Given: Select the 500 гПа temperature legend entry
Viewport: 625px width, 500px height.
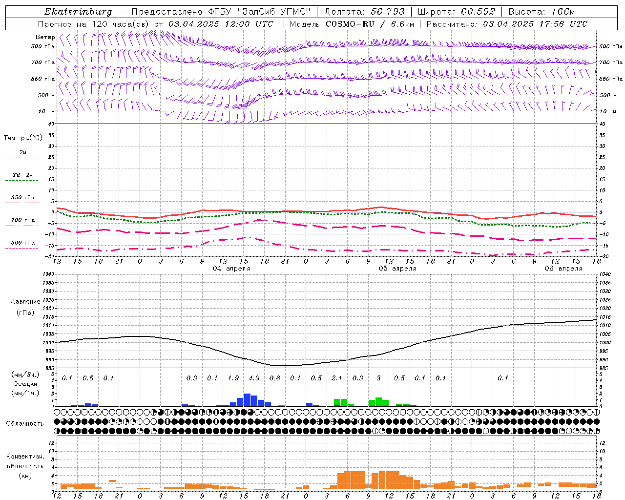Looking at the screenshot, I should pos(22,243).
